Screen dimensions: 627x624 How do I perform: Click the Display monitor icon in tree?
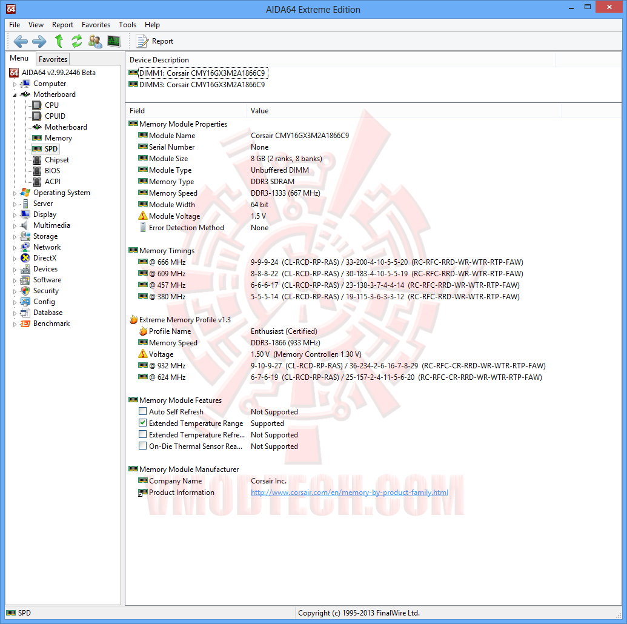coord(25,214)
